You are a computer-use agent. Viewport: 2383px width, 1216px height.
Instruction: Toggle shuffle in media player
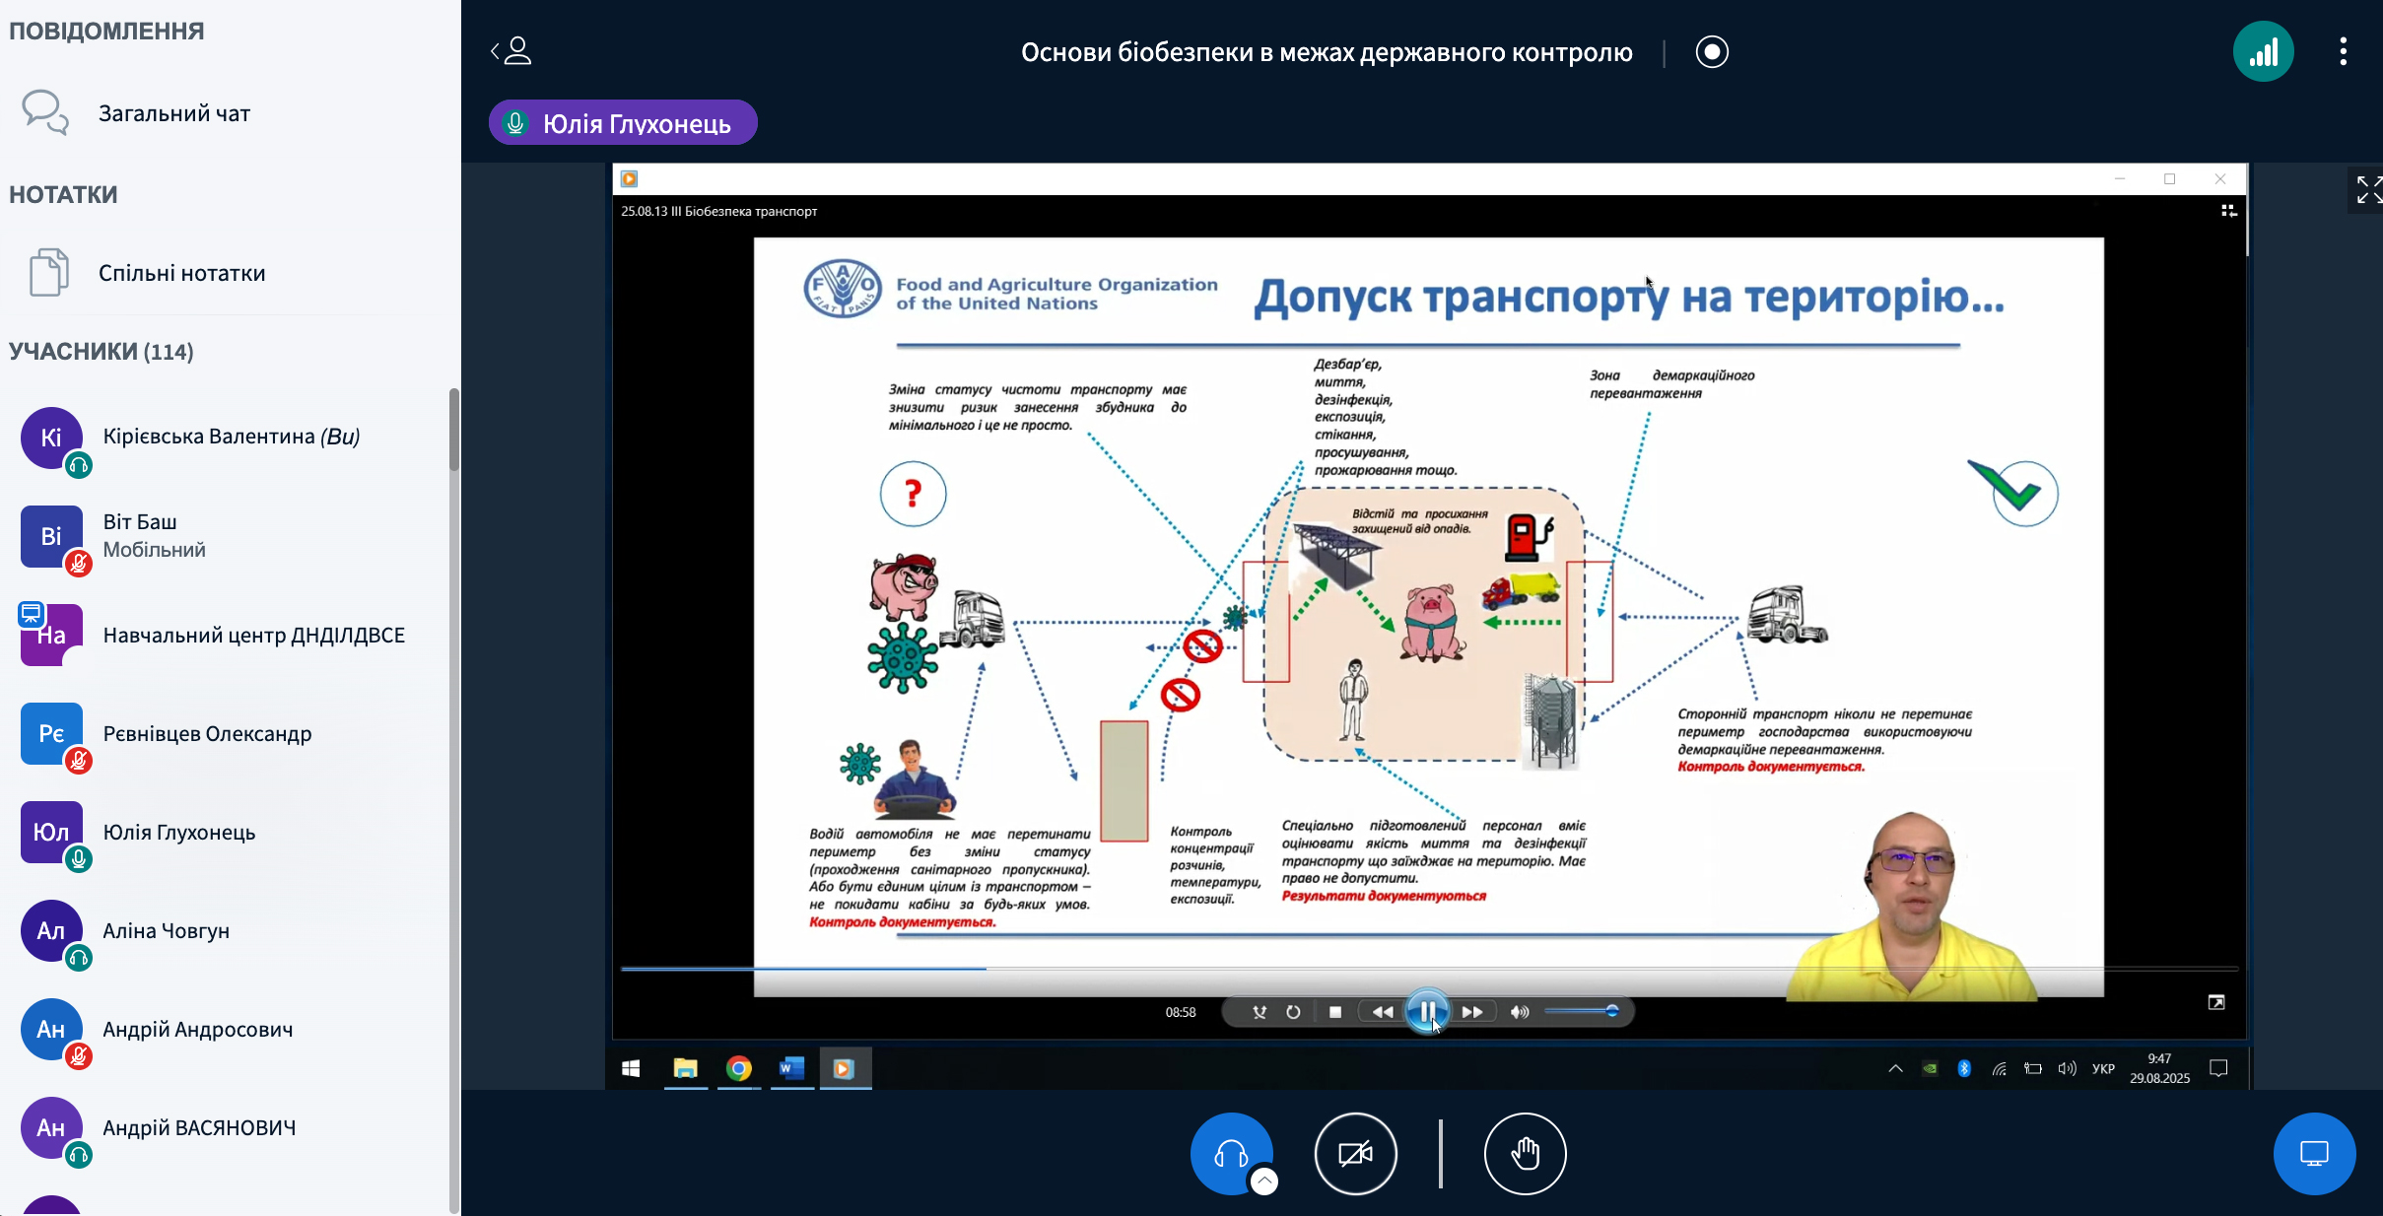[x=1260, y=1012]
